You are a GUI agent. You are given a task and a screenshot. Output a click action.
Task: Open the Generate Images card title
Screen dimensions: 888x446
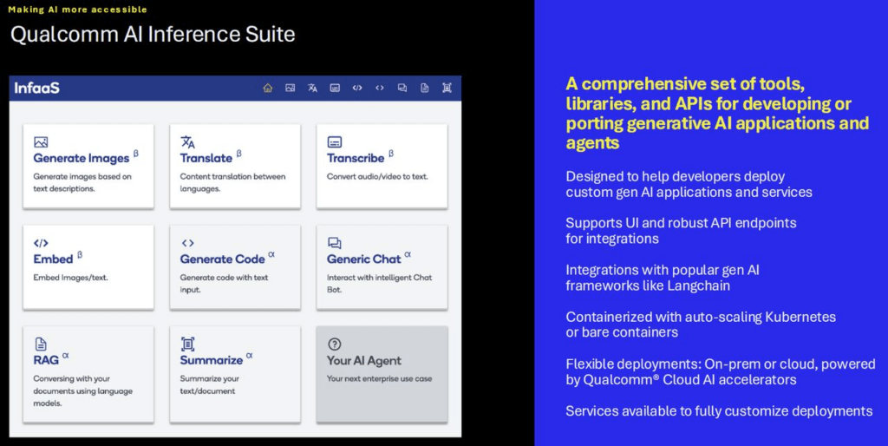(x=82, y=158)
